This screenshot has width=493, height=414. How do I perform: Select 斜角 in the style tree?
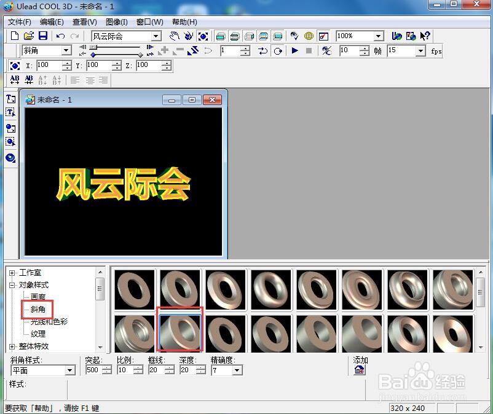tap(38, 310)
